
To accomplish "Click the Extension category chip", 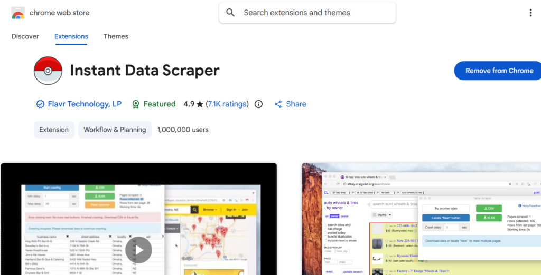I will click(54, 130).
